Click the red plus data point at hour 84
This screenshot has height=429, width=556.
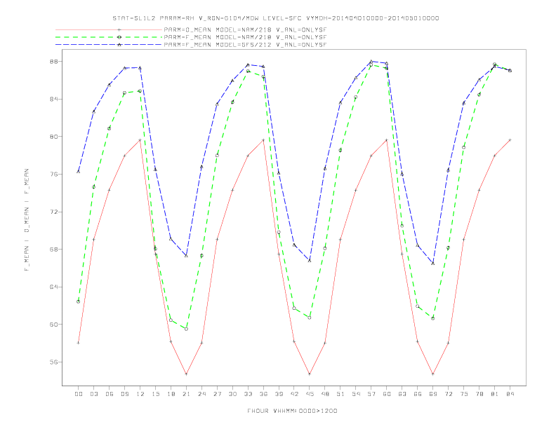point(510,140)
